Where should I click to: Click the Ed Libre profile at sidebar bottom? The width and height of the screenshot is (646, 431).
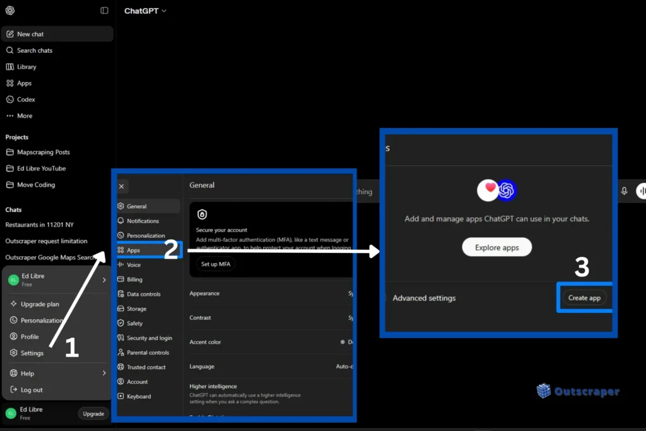(39, 413)
